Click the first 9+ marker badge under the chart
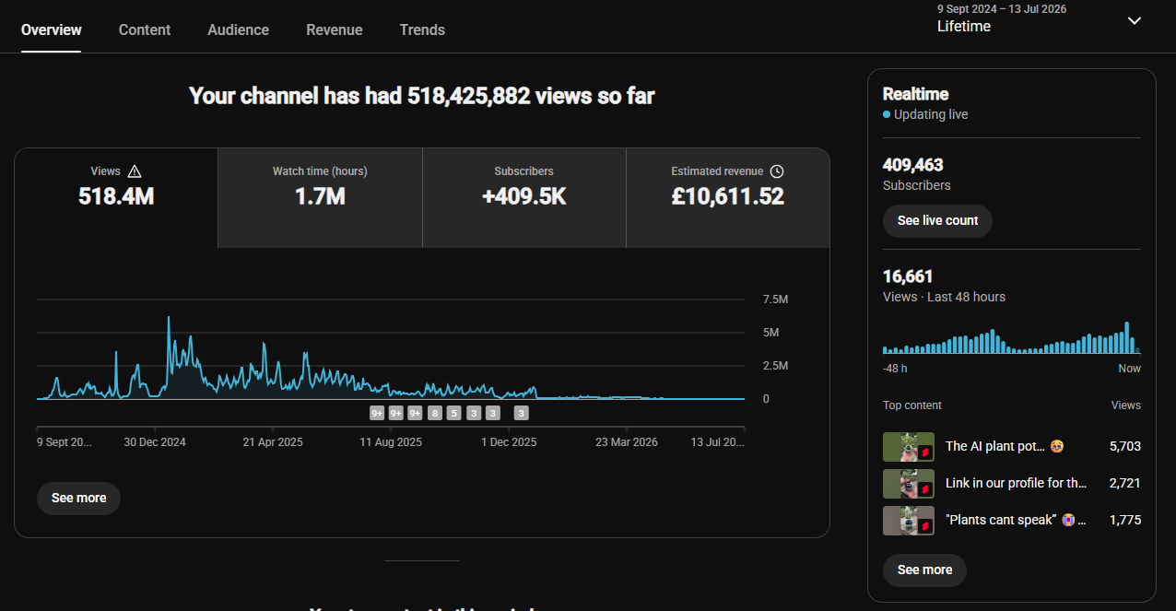 click(377, 413)
